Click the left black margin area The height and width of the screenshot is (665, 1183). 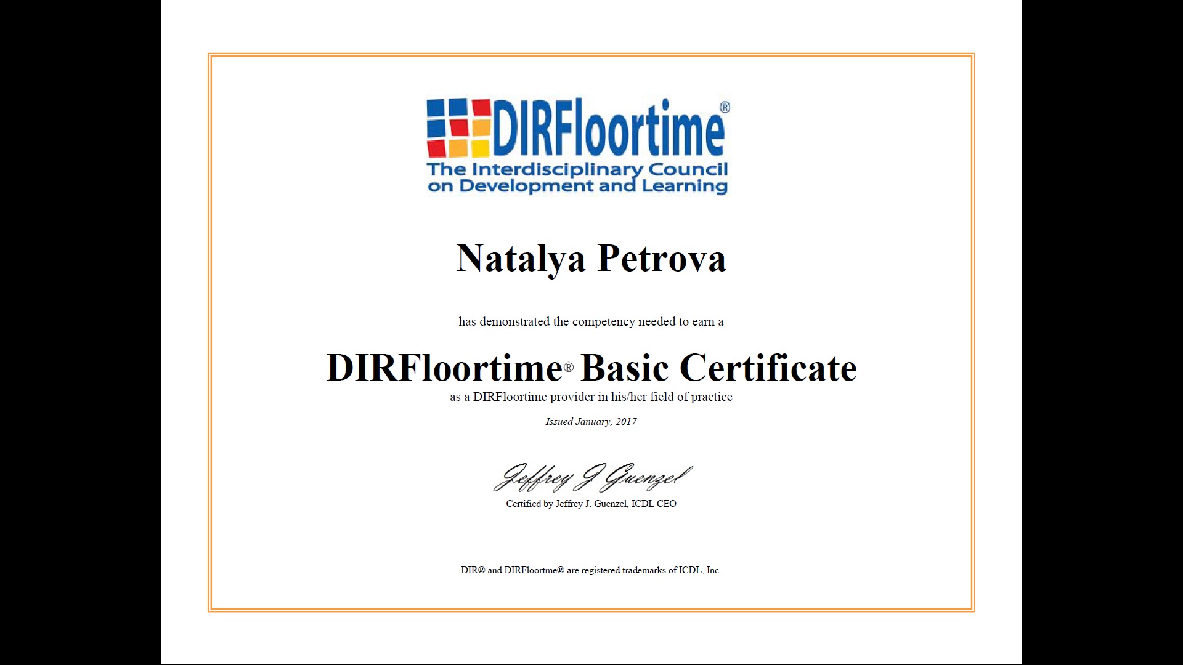click(x=80, y=332)
